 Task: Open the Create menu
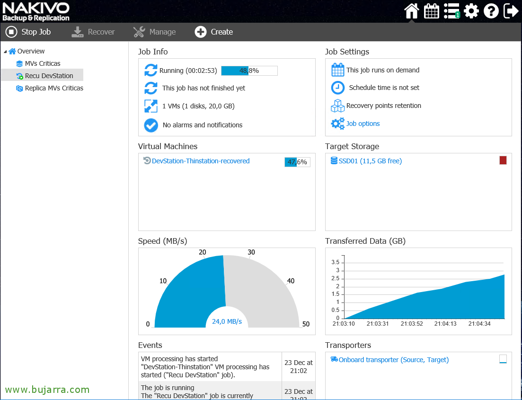214,32
